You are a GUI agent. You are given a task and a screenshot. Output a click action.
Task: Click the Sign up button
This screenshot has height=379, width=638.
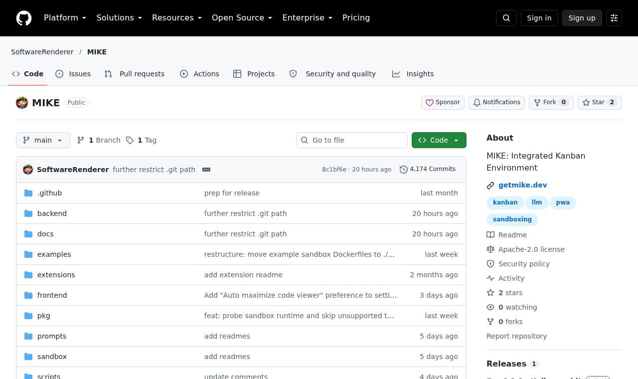pos(582,18)
